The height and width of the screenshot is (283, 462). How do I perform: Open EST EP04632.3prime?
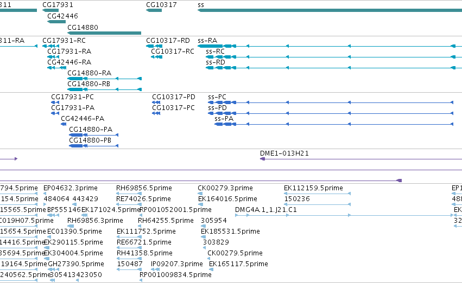click(71, 188)
